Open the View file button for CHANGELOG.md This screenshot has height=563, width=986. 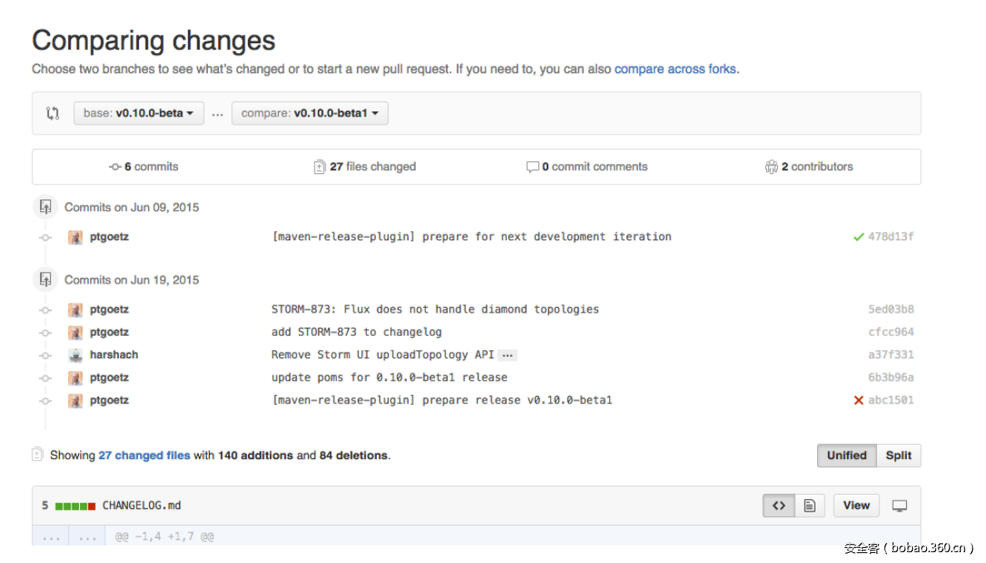[856, 505]
